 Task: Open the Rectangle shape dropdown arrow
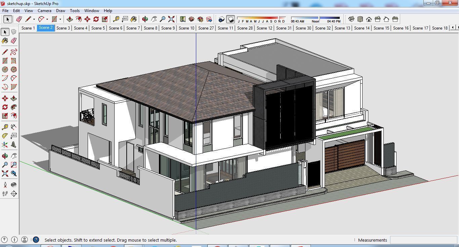coord(60,19)
